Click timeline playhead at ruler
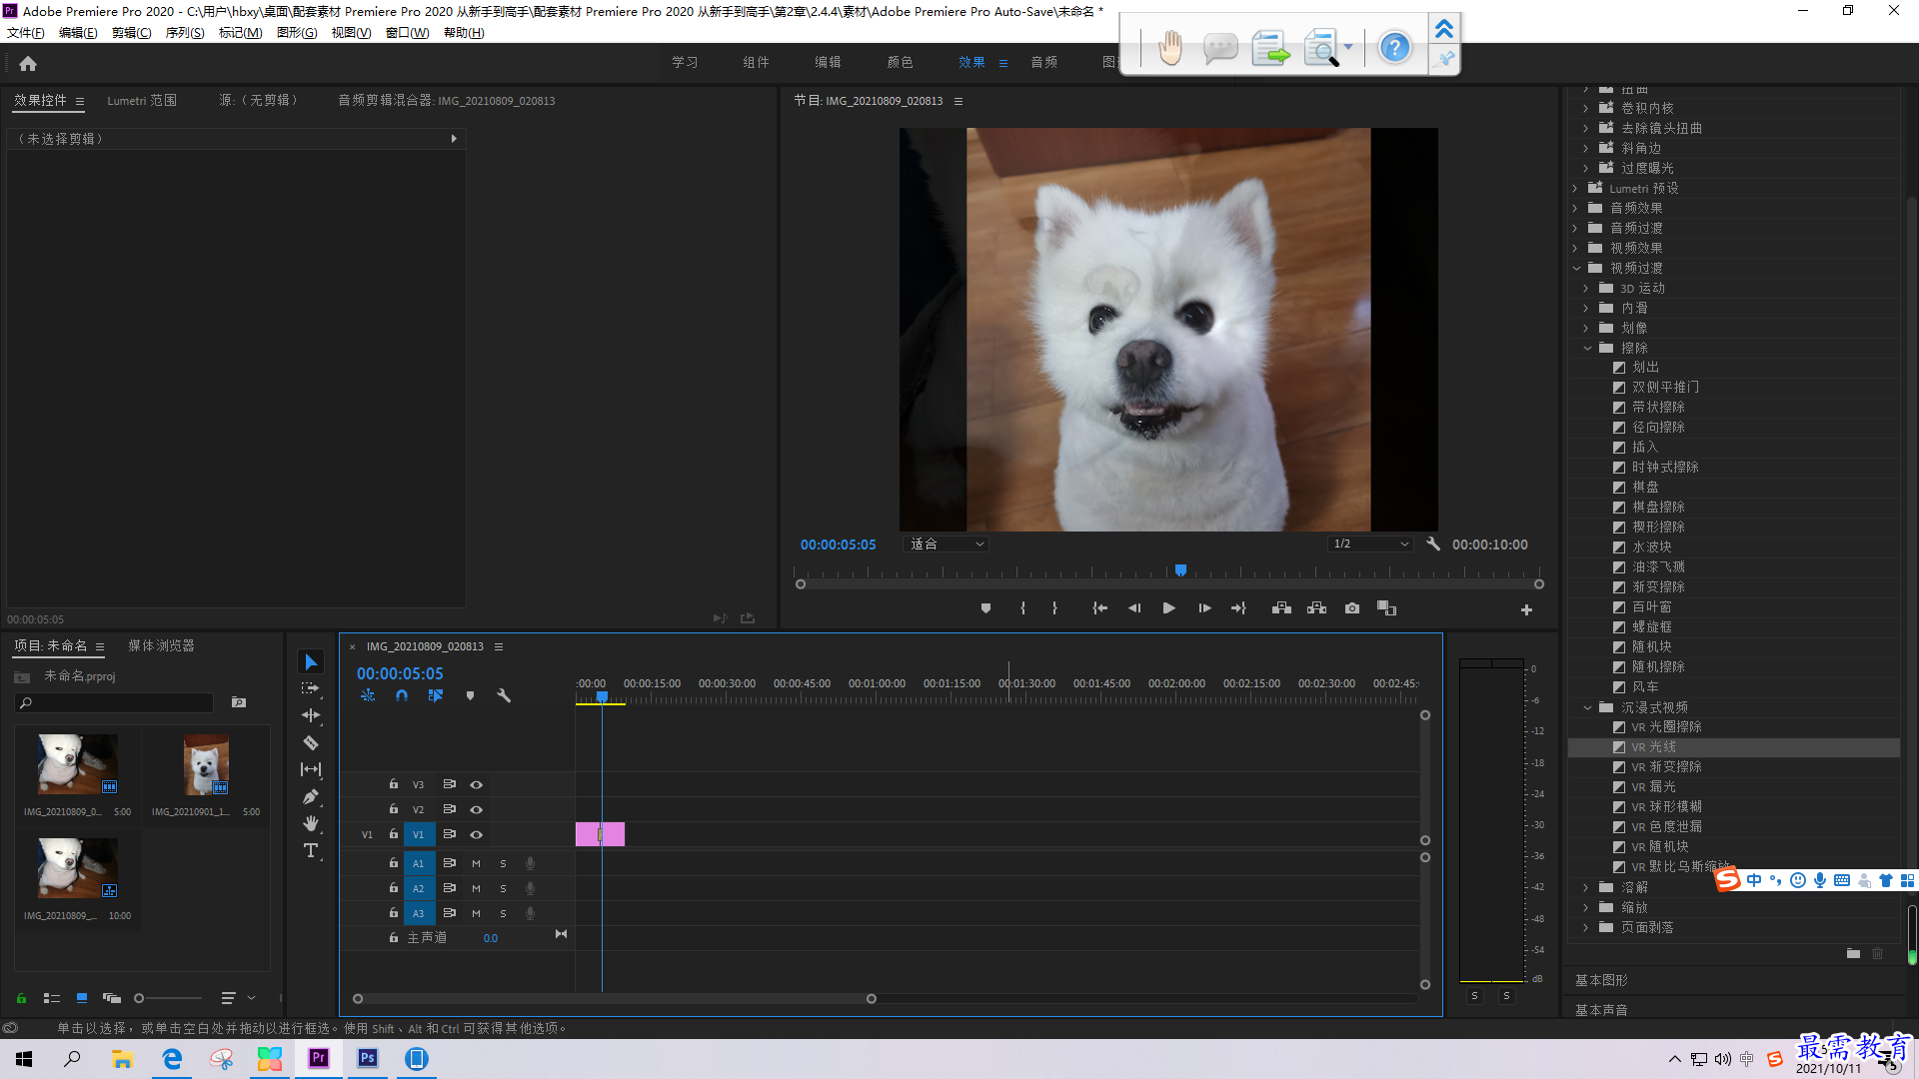Screen dimensions: 1919x1079 coord(602,697)
